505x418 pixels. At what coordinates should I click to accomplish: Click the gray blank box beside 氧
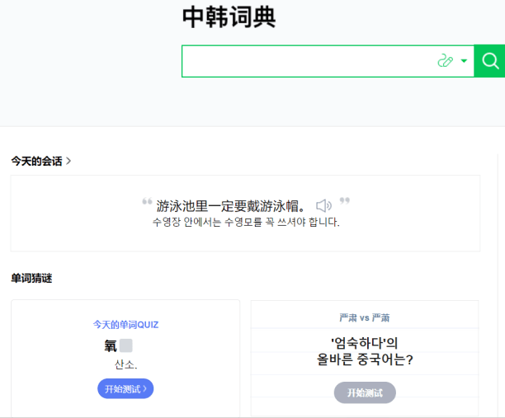coord(126,346)
